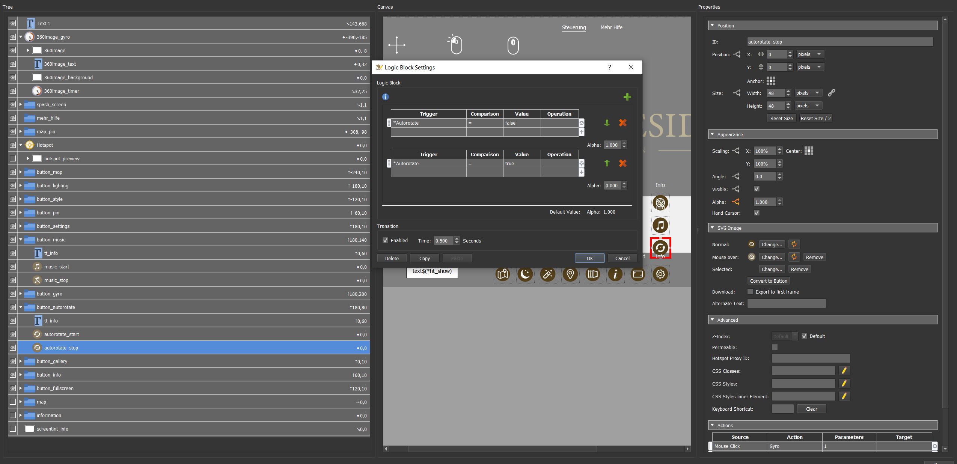Open the X position pixels dropdown
957x464 pixels.
(809, 54)
